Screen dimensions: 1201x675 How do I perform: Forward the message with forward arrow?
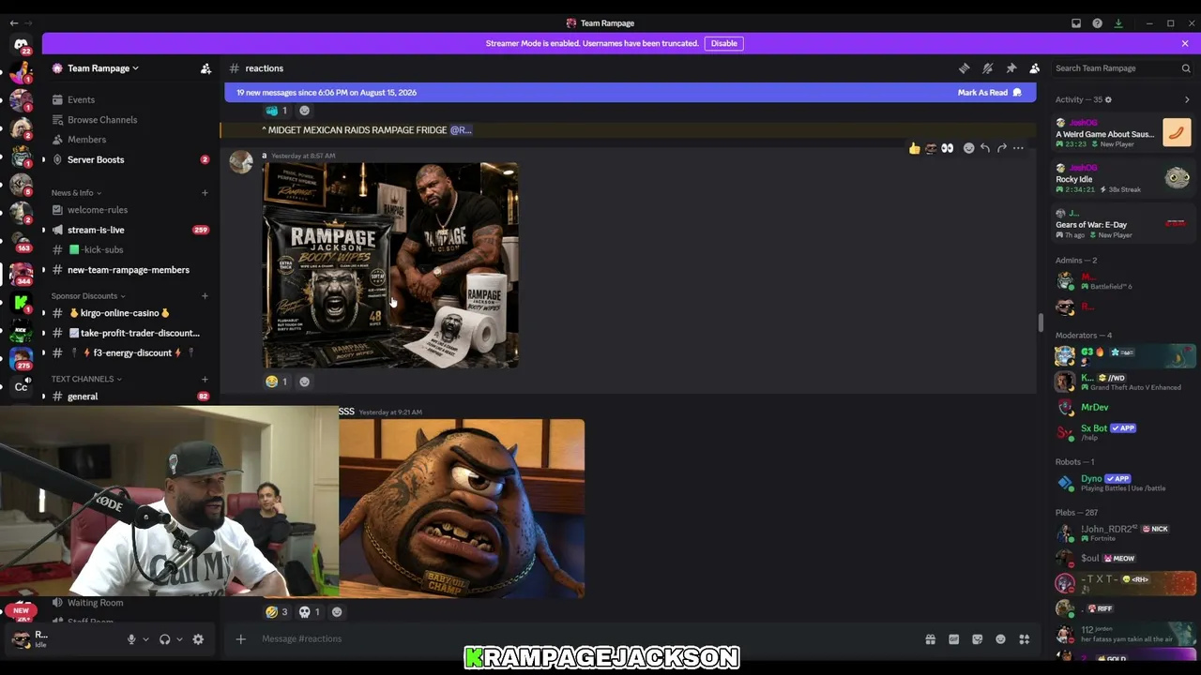(1001, 148)
